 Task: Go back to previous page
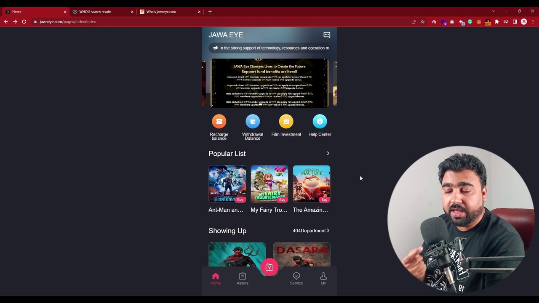(x=6, y=21)
